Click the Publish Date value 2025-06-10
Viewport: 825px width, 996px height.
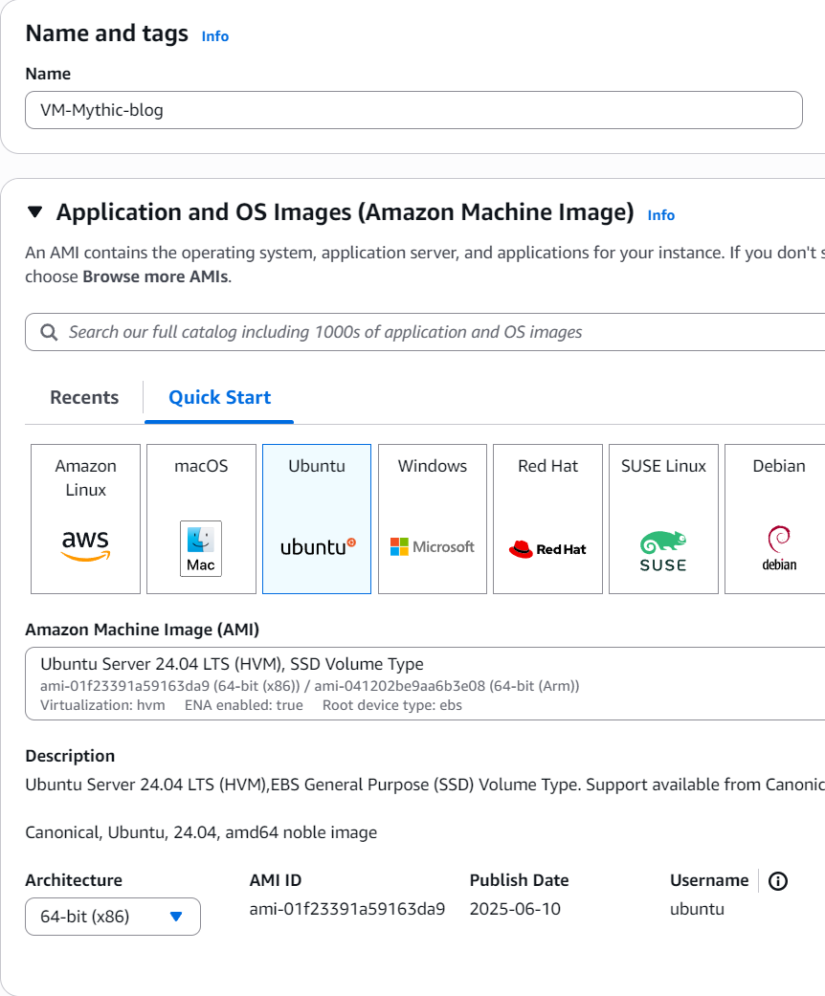point(515,909)
